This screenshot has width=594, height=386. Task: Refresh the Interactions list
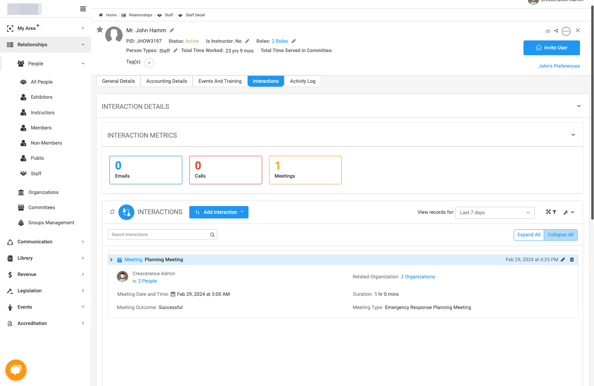click(x=112, y=212)
